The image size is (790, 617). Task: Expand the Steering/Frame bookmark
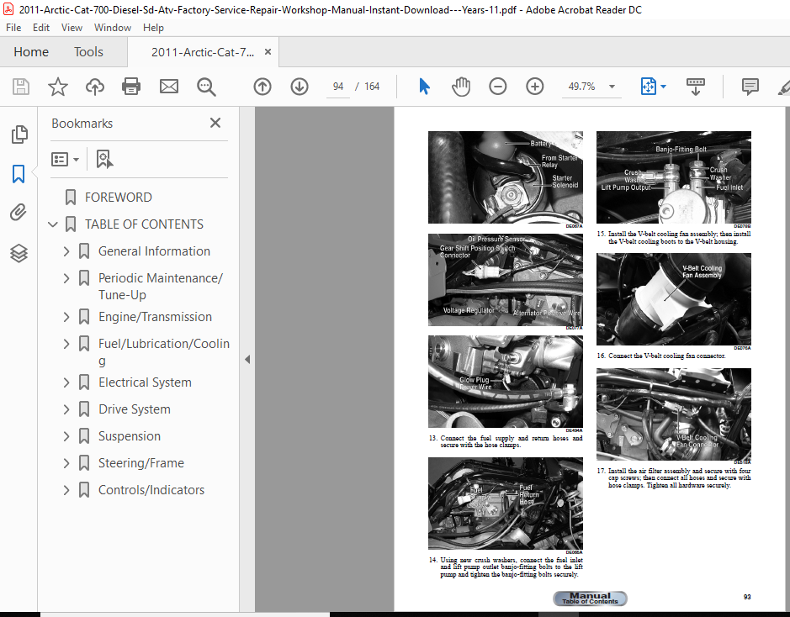click(x=66, y=463)
